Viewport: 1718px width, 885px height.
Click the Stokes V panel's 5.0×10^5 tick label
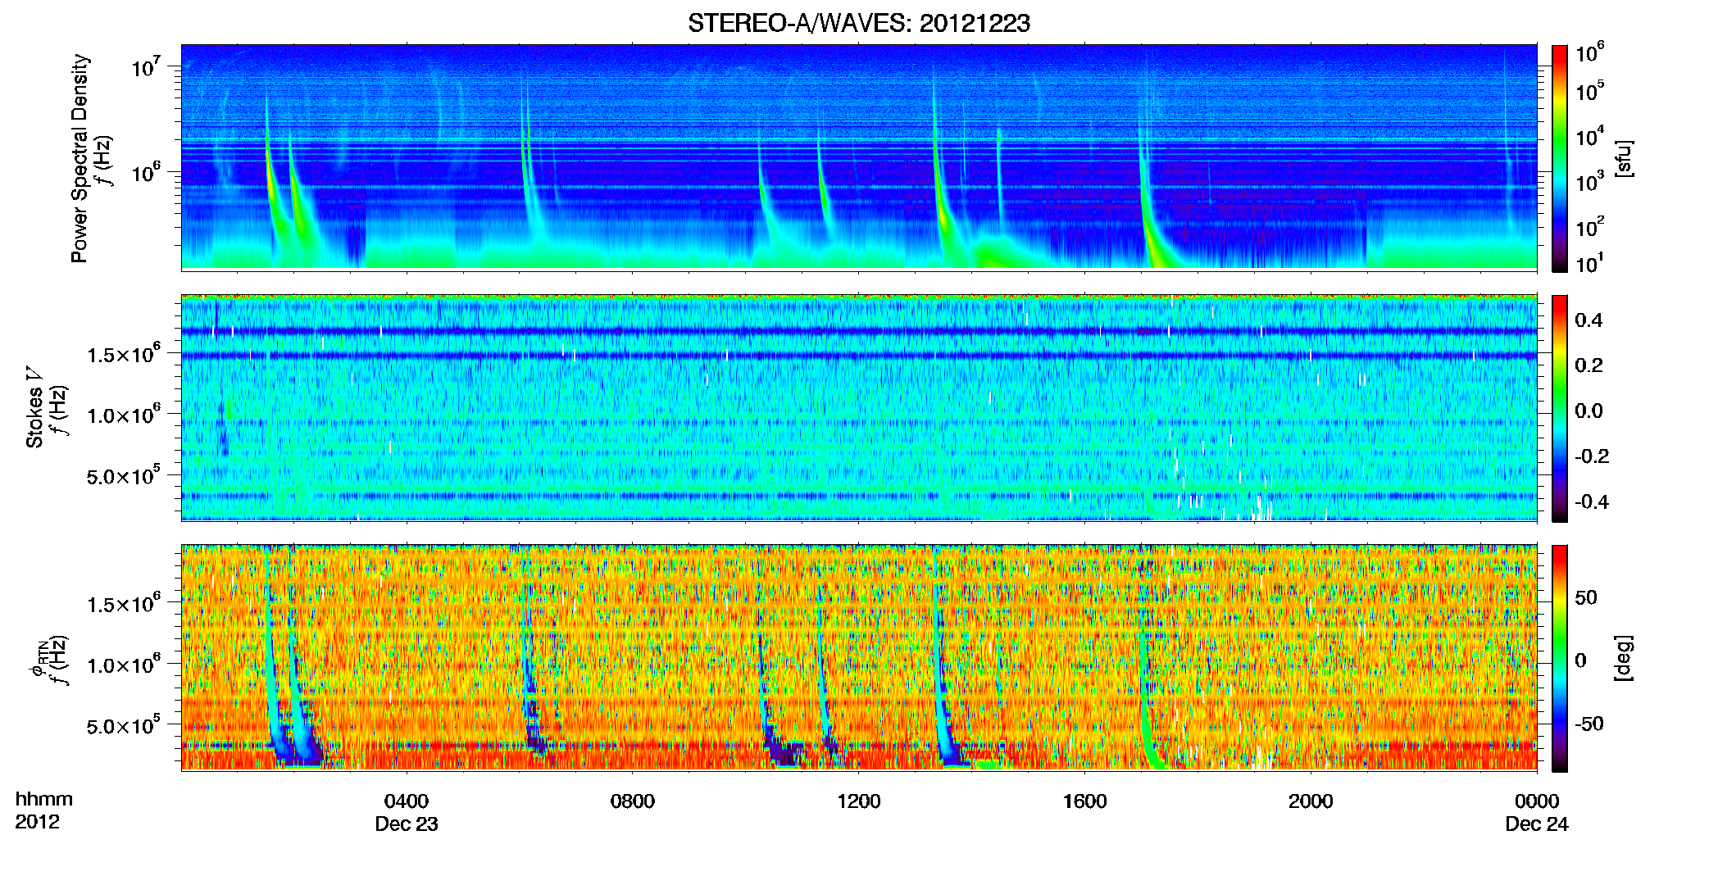click(124, 475)
